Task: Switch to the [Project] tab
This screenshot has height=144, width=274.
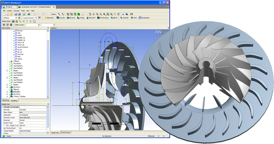Action: click(x=9, y=7)
